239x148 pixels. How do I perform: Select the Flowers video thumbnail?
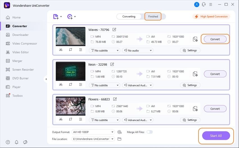(x=71, y=106)
